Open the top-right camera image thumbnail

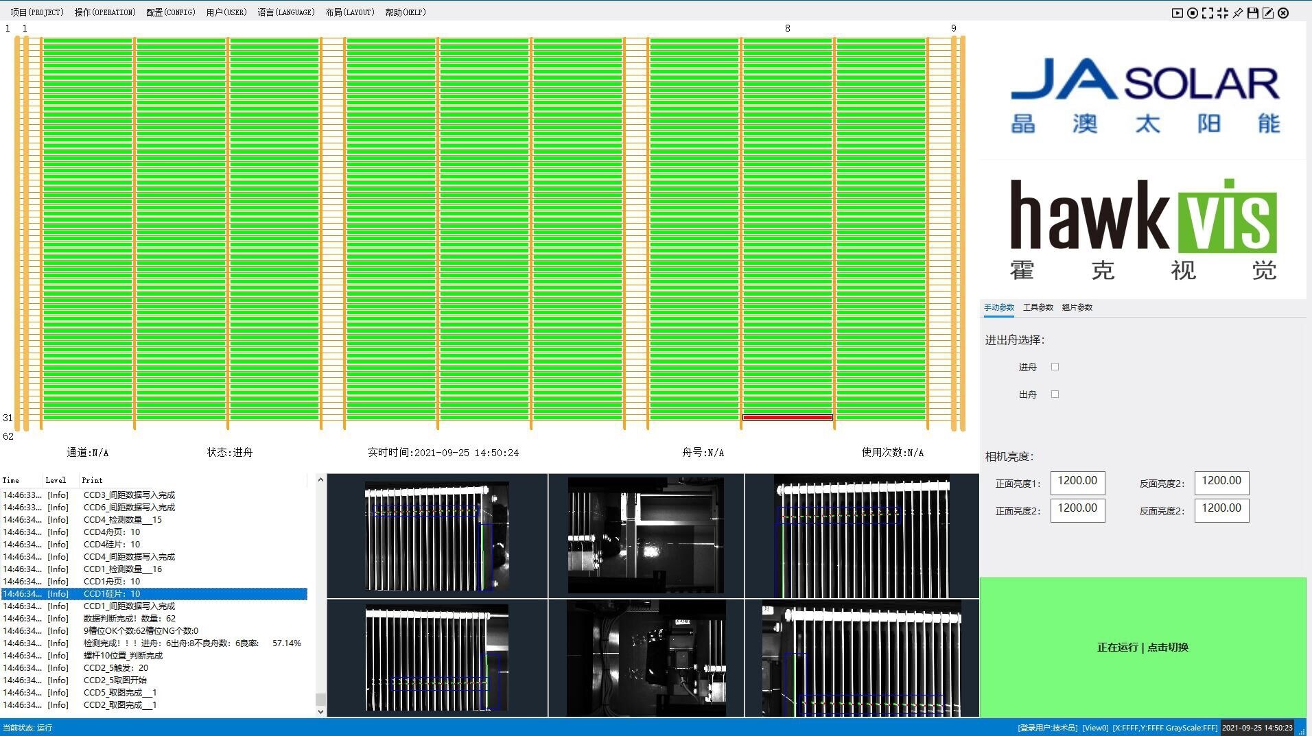(862, 536)
